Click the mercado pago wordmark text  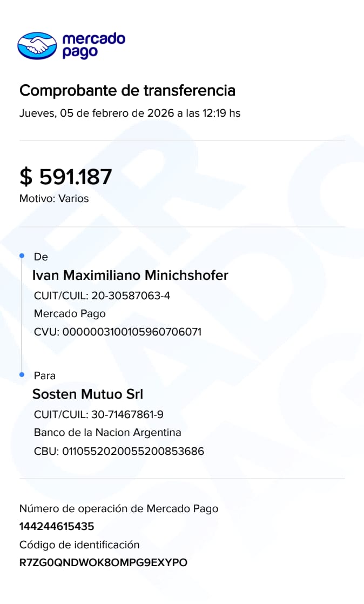[x=93, y=45]
